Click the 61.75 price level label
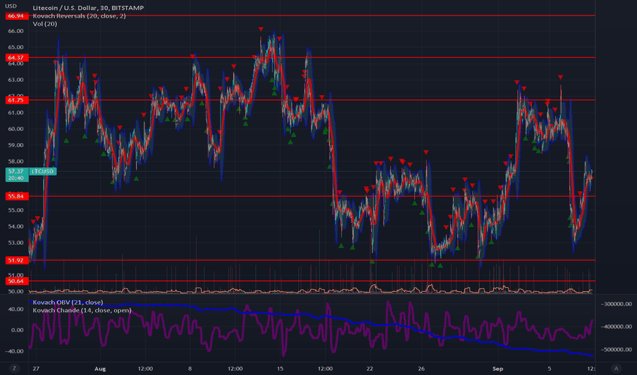This screenshot has height=375, width=637. (16, 100)
